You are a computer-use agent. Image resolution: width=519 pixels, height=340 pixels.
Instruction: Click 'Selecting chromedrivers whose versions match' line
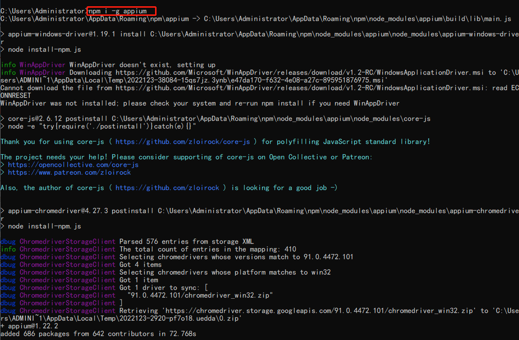236,257
